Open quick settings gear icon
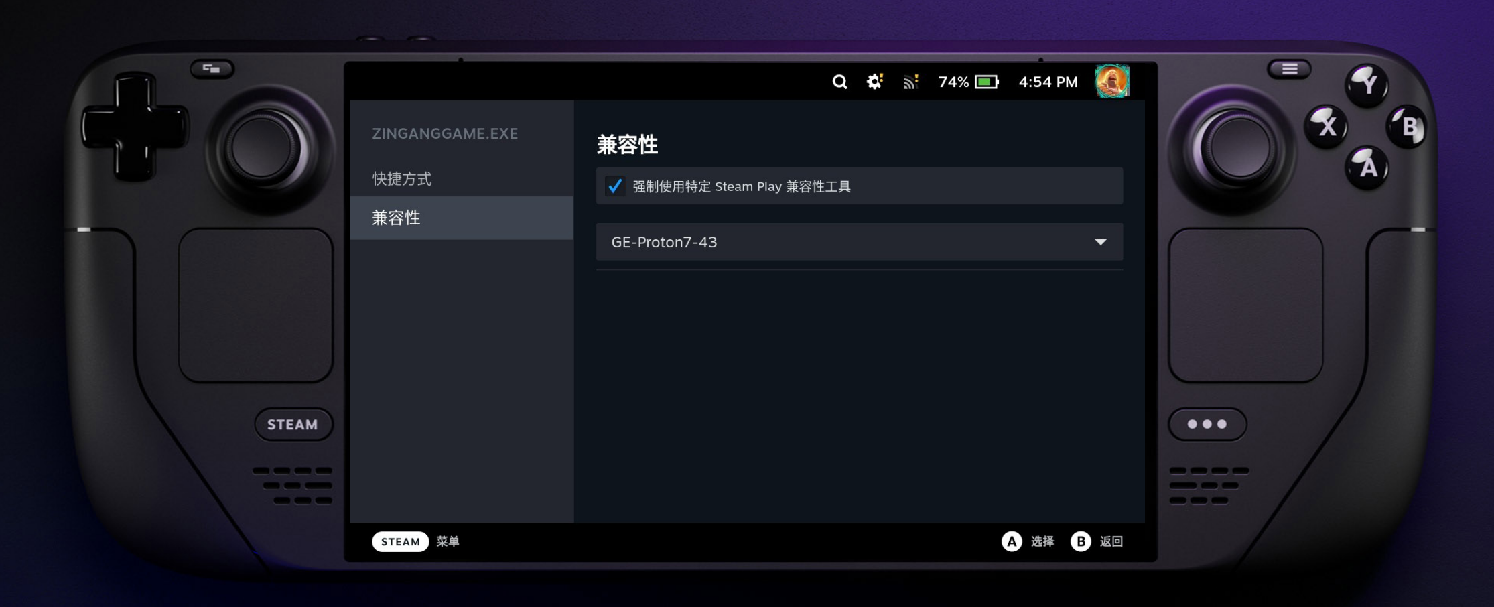 click(x=874, y=82)
